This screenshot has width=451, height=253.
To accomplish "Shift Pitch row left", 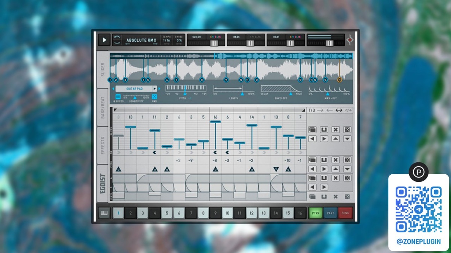I will (312, 169).
